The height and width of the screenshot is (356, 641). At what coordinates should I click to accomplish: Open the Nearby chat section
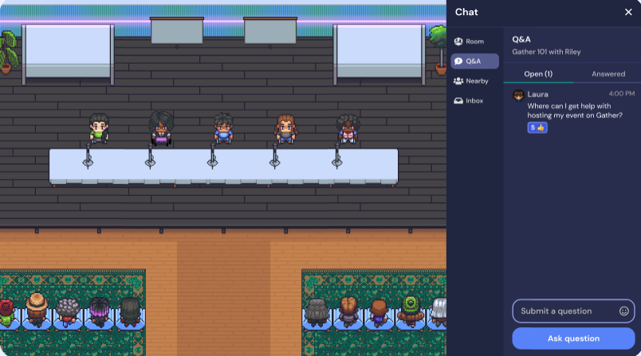474,80
